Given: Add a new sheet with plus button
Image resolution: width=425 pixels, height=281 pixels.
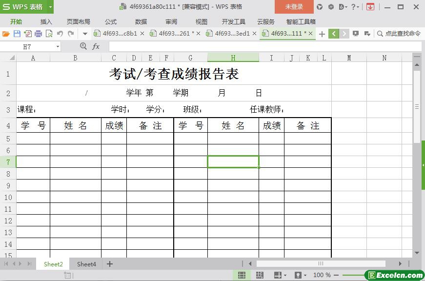Looking at the screenshot, I should tap(110, 264).
